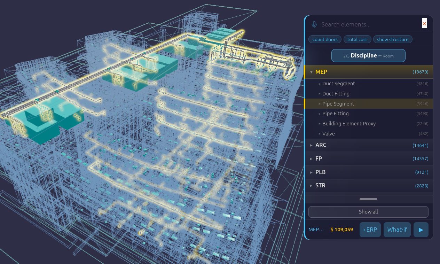This screenshot has height=264, width=440.
Task: Expand the STR discipline group
Action: click(311, 186)
